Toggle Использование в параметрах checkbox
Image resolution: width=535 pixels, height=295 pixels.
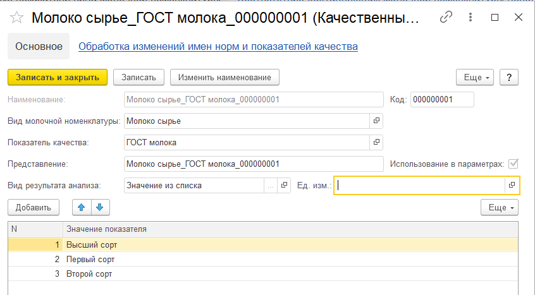pos(513,164)
